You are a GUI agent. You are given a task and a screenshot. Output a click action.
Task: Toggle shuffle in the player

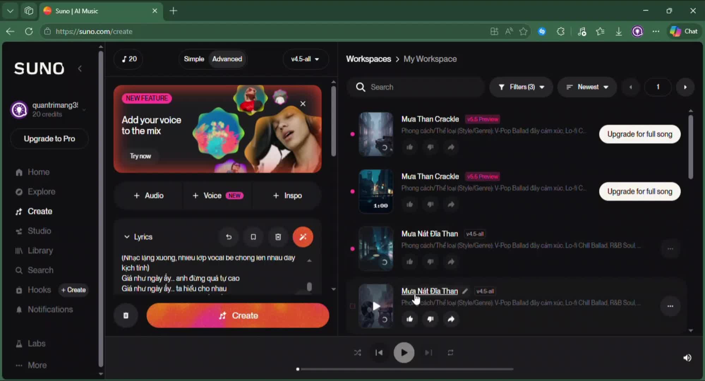point(357,353)
